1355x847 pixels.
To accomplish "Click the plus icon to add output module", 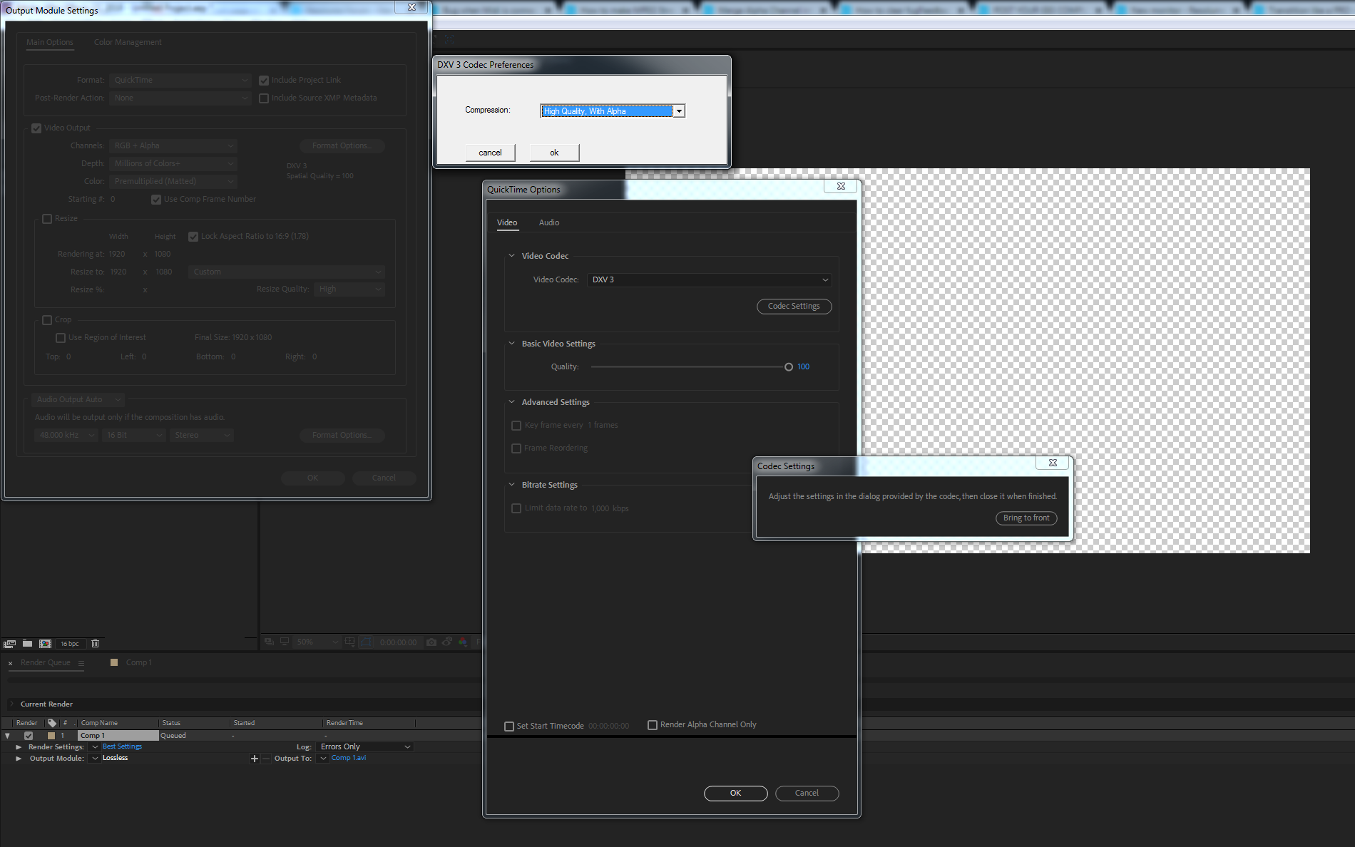I will coord(254,759).
